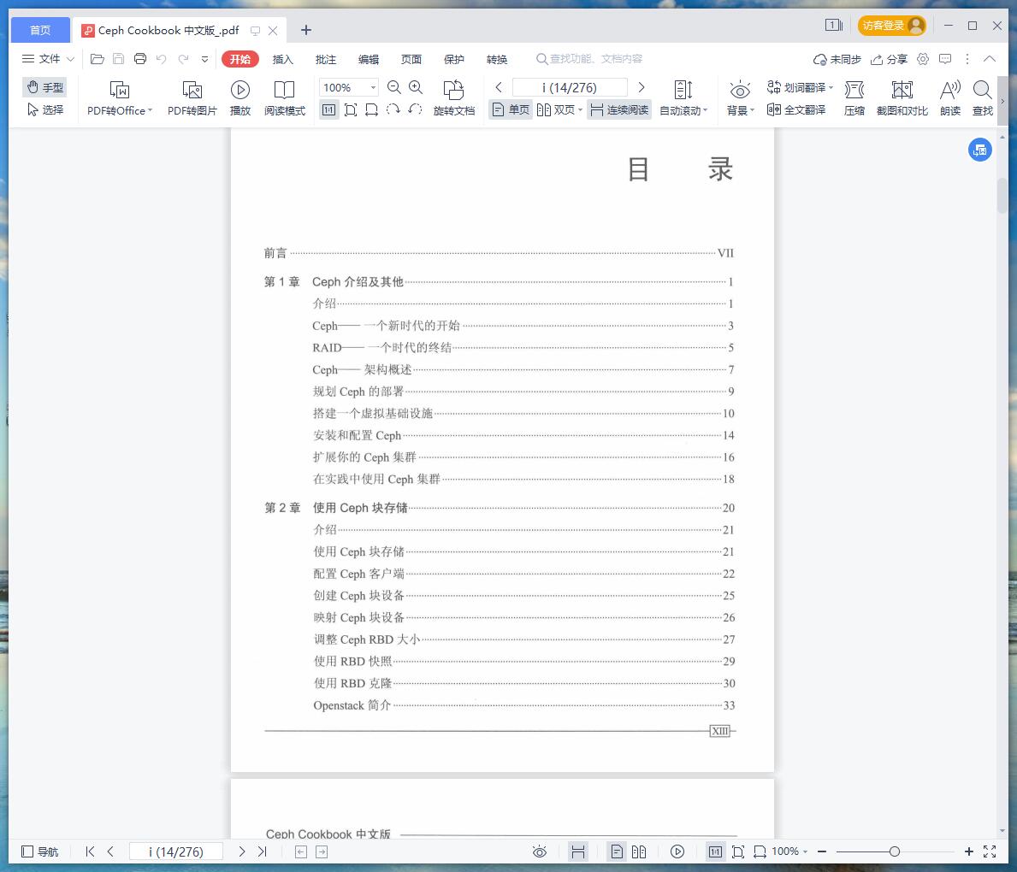Open the 100% zoom dropdown in the ribbon
The height and width of the screenshot is (872, 1017).
click(x=373, y=87)
